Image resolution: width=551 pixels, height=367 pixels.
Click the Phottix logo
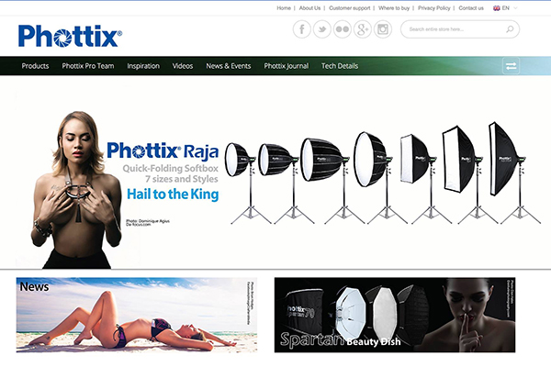(x=70, y=36)
